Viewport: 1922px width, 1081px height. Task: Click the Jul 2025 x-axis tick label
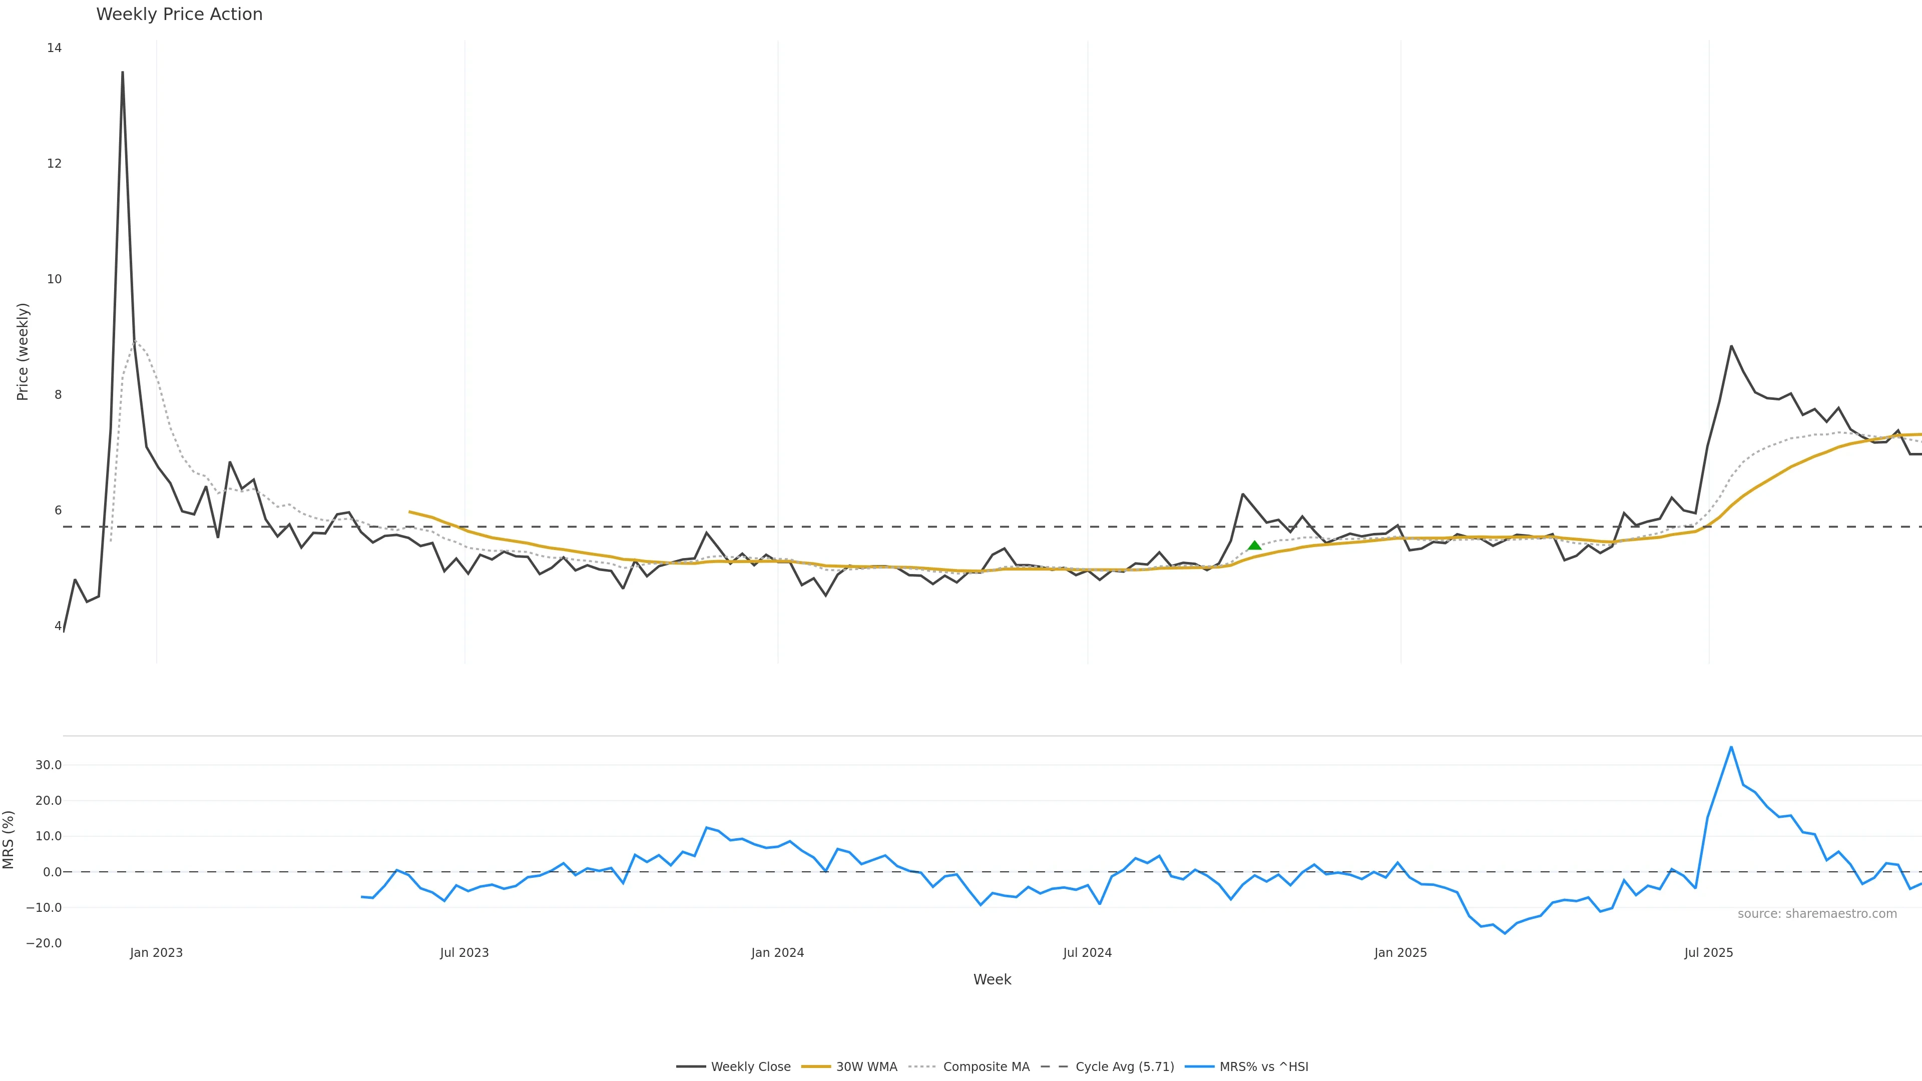(1709, 953)
